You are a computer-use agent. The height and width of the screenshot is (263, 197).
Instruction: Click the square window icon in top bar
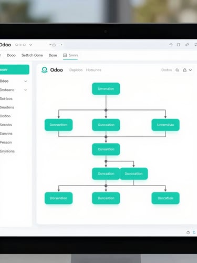click(178, 45)
